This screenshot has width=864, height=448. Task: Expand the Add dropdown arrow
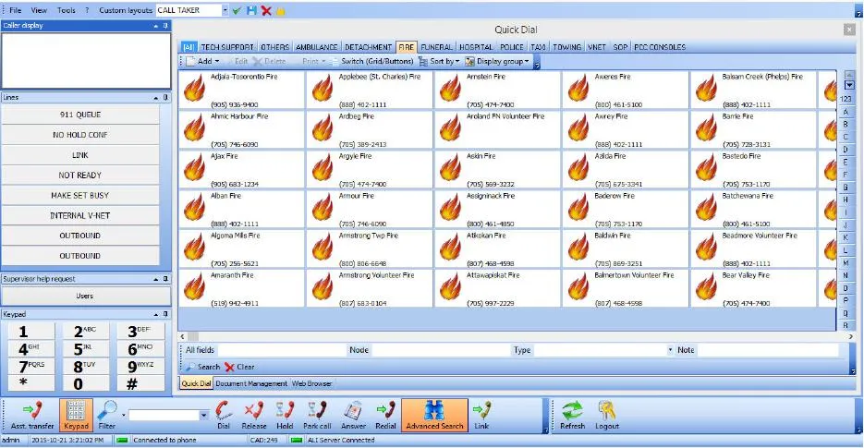[x=216, y=61]
